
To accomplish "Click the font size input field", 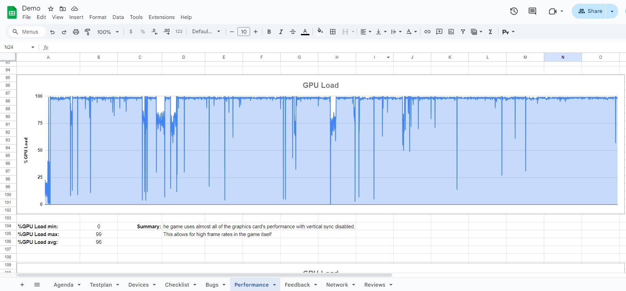I will point(244,32).
